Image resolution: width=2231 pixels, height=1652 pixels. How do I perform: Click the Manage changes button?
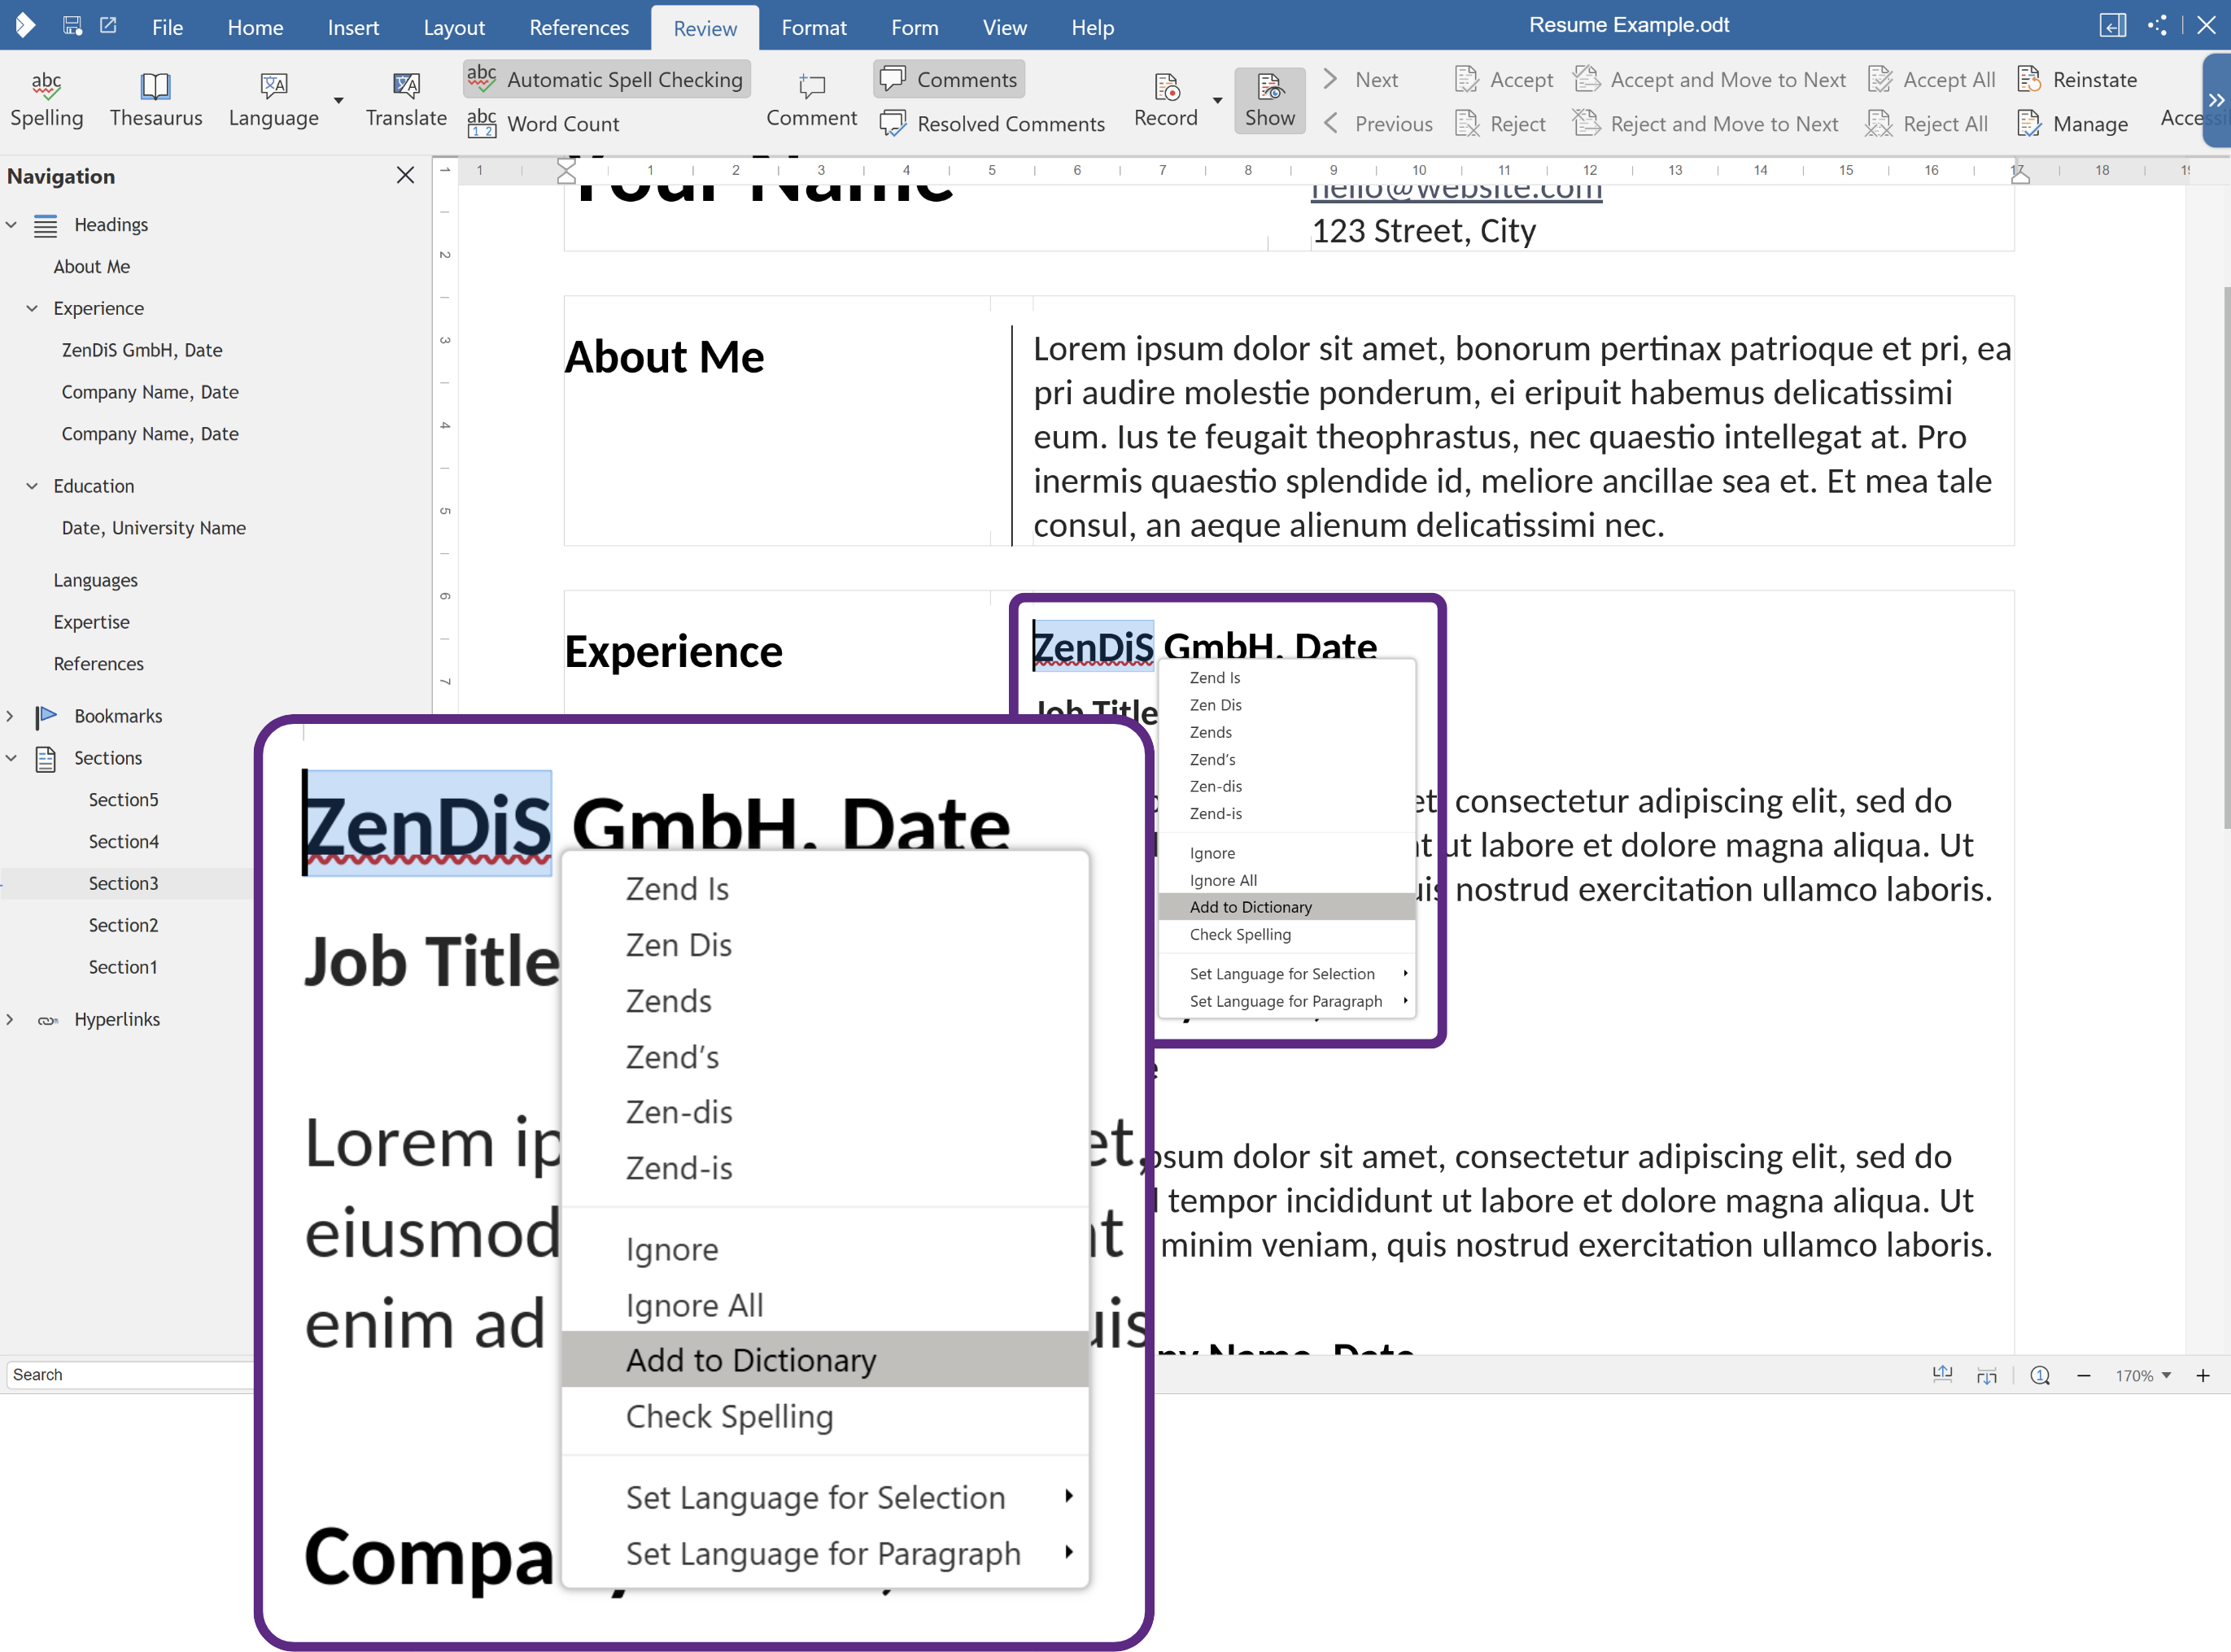[x=2072, y=124]
